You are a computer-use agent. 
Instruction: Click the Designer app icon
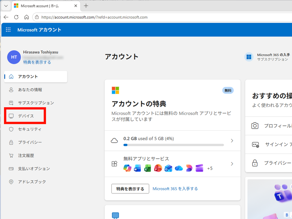click(189, 168)
